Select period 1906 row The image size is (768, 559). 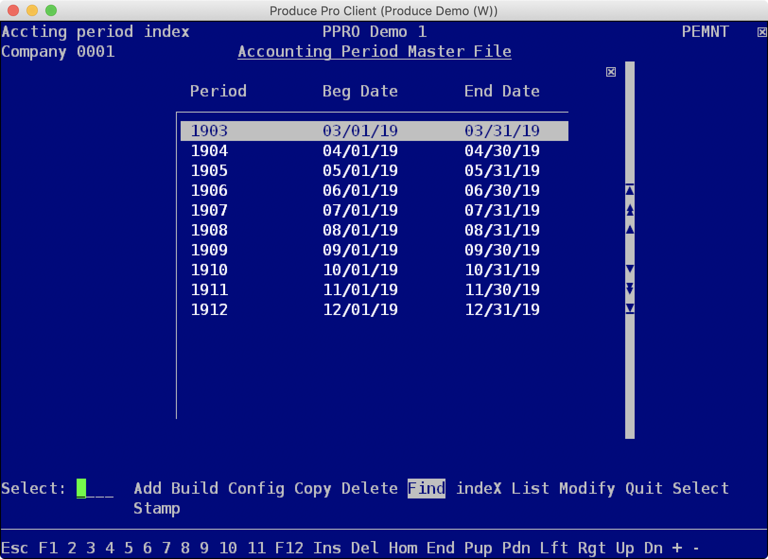[375, 191]
